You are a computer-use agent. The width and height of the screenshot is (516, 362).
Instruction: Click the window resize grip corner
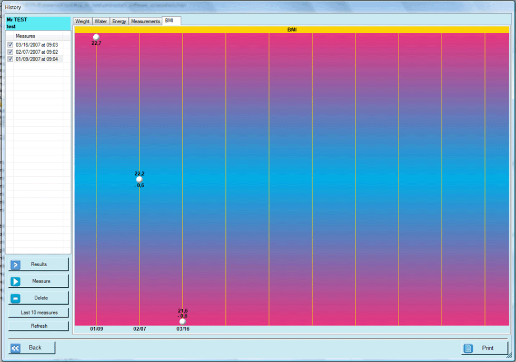coord(509,356)
